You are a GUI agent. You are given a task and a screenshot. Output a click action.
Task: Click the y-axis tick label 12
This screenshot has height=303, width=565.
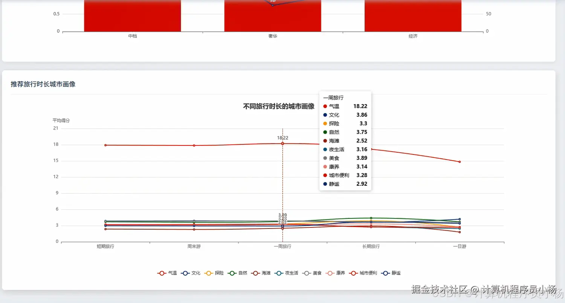tap(56, 177)
